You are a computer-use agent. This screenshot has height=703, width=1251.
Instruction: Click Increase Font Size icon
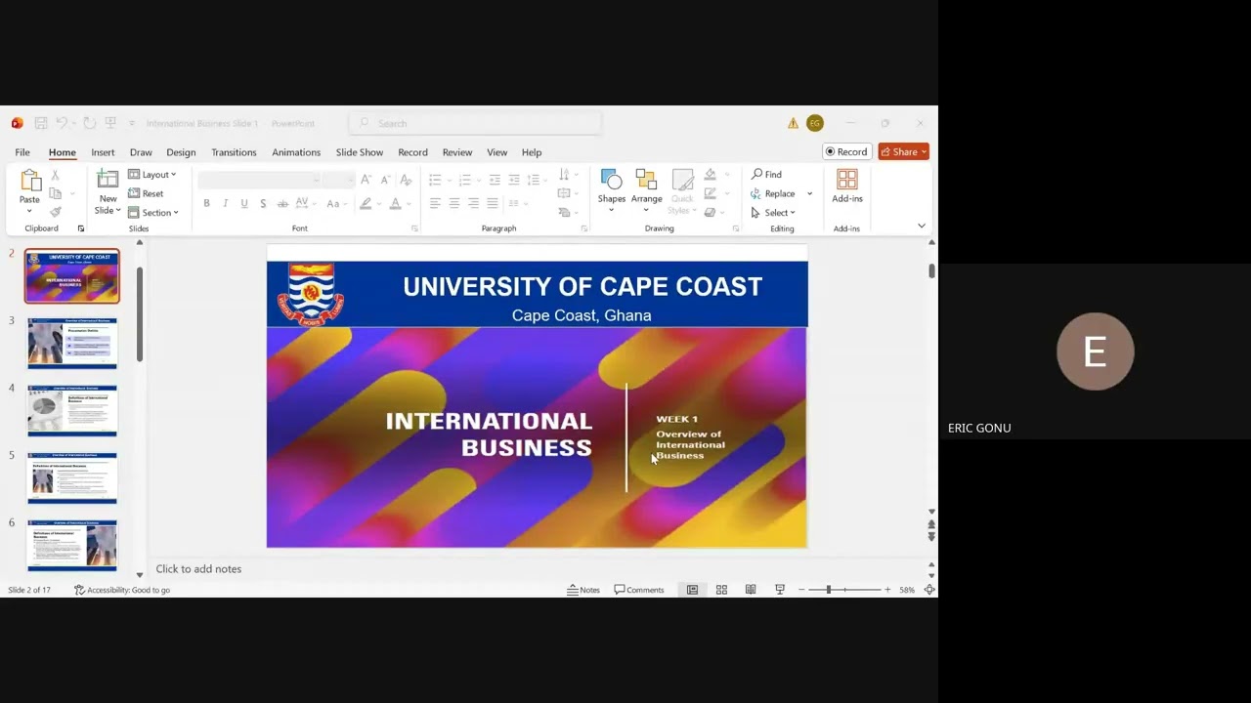pyautogui.click(x=366, y=180)
